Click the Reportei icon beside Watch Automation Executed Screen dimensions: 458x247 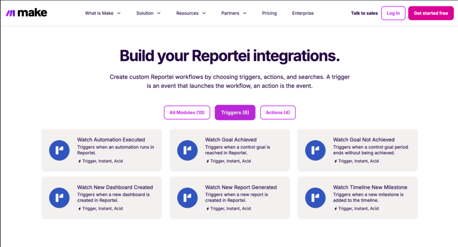coord(59,150)
